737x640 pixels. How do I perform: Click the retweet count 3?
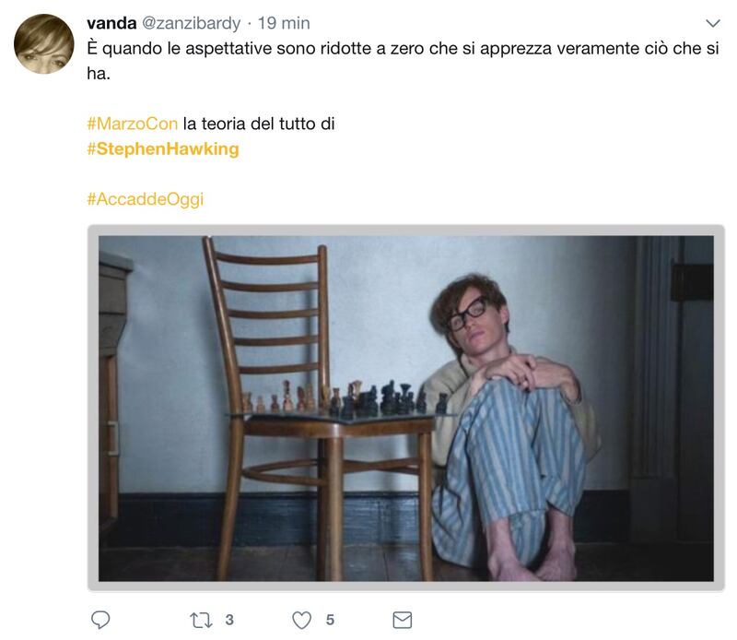(x=229, y=620)
